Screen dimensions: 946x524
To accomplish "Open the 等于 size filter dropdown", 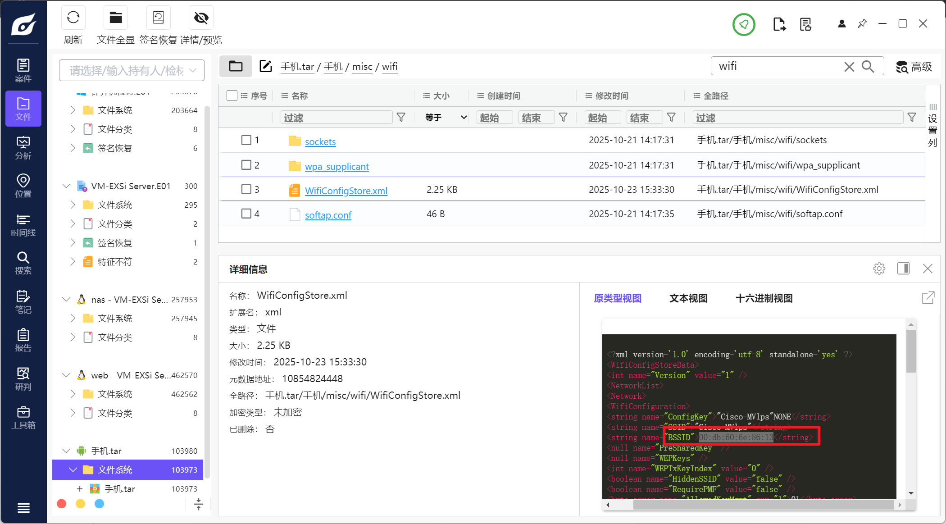I will 445,118.
